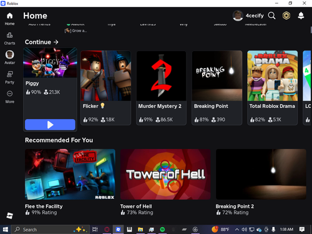The height and width of the screenshot is (234, 312).
Task: Click the 72% Rating under Breaking Point 2
Action: (x=232, y=213)
